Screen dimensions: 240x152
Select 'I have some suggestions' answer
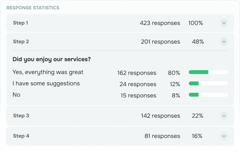point(46,83)
